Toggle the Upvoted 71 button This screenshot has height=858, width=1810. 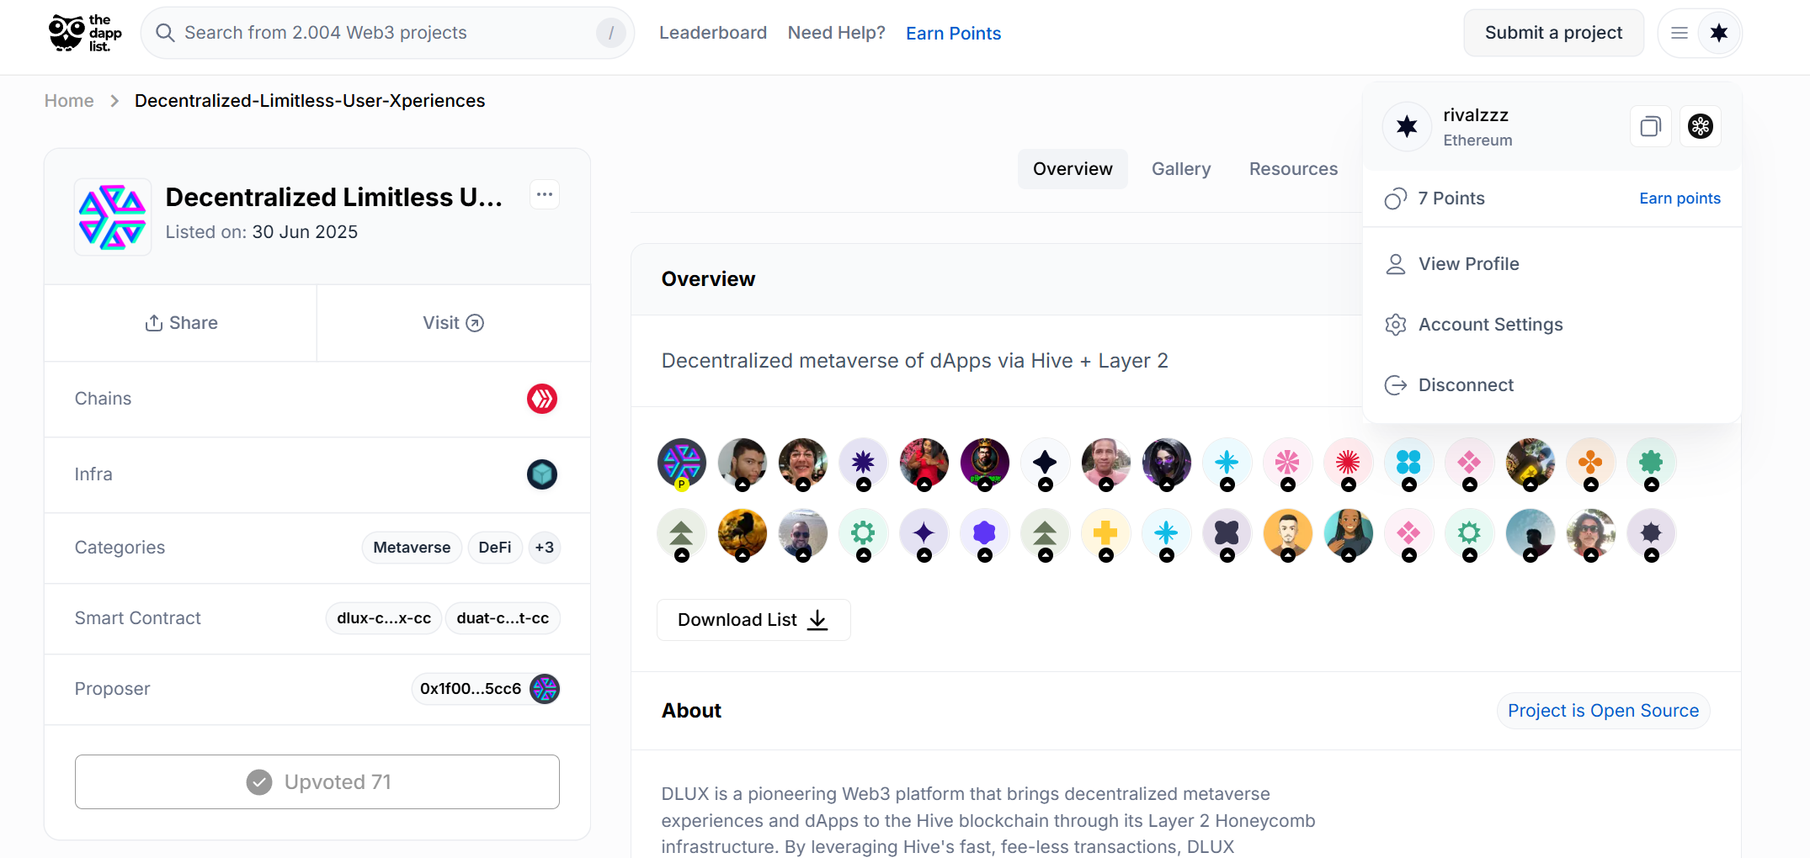pyautogui.click(x=317, y=782)
